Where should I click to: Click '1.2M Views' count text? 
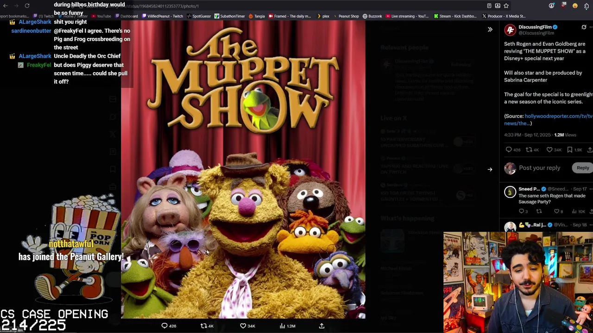tap(565, 135)
